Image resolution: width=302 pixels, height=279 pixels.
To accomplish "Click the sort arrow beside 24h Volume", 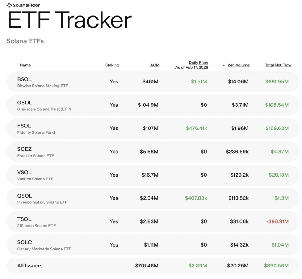I will coord(224,65).
